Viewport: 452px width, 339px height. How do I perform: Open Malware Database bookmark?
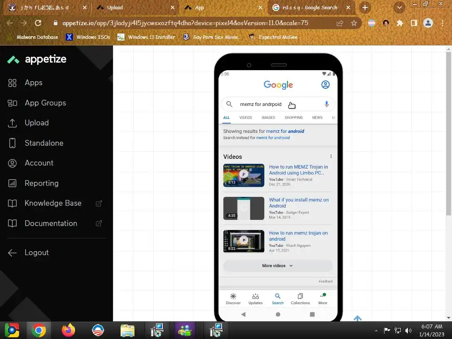[x=34, y=37]
